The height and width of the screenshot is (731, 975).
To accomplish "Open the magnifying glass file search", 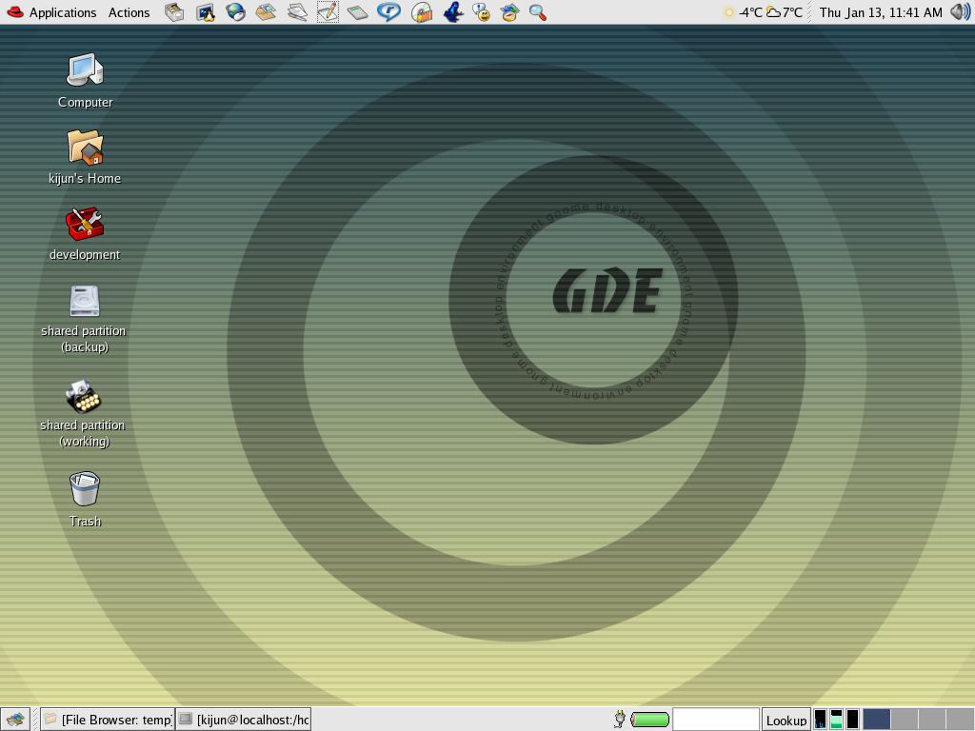I will (538, 12).
